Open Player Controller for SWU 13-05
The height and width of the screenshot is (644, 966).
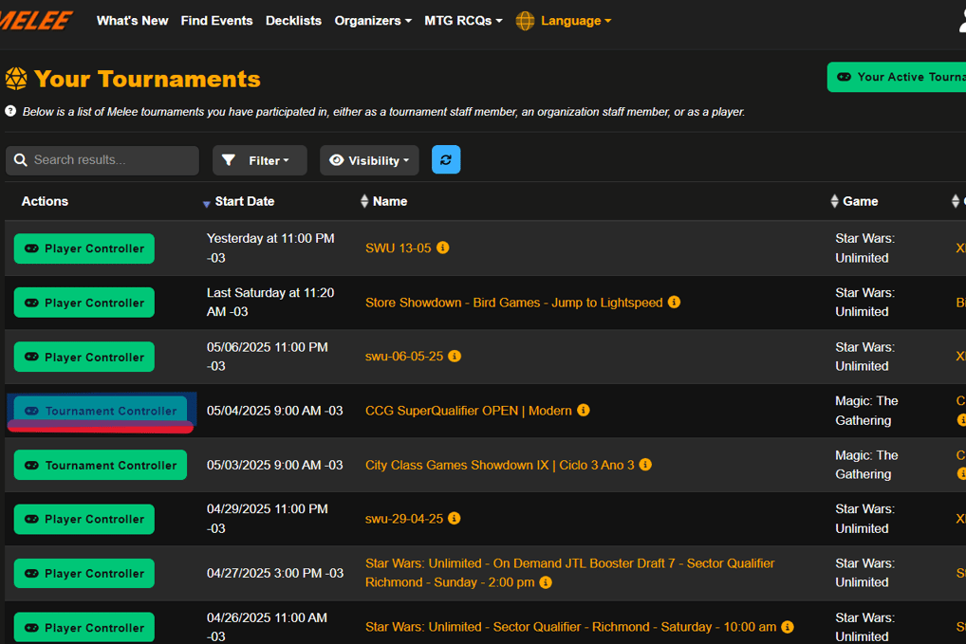click(x=84, y=248)
